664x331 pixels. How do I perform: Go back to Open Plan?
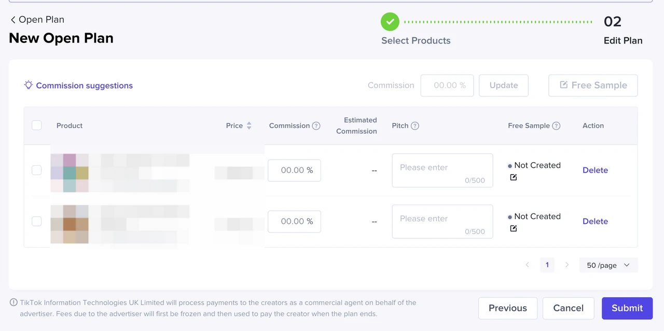pyautogui.click(x=37, y=20)
